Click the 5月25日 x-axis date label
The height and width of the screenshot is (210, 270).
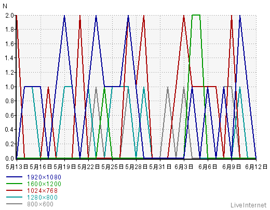[x=112, y=167]
